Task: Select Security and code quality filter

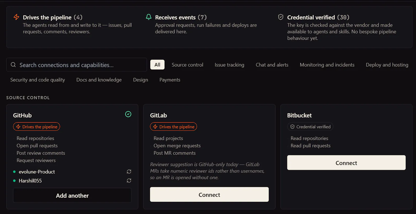Action: pyautogui.click(x=38, y=80)
